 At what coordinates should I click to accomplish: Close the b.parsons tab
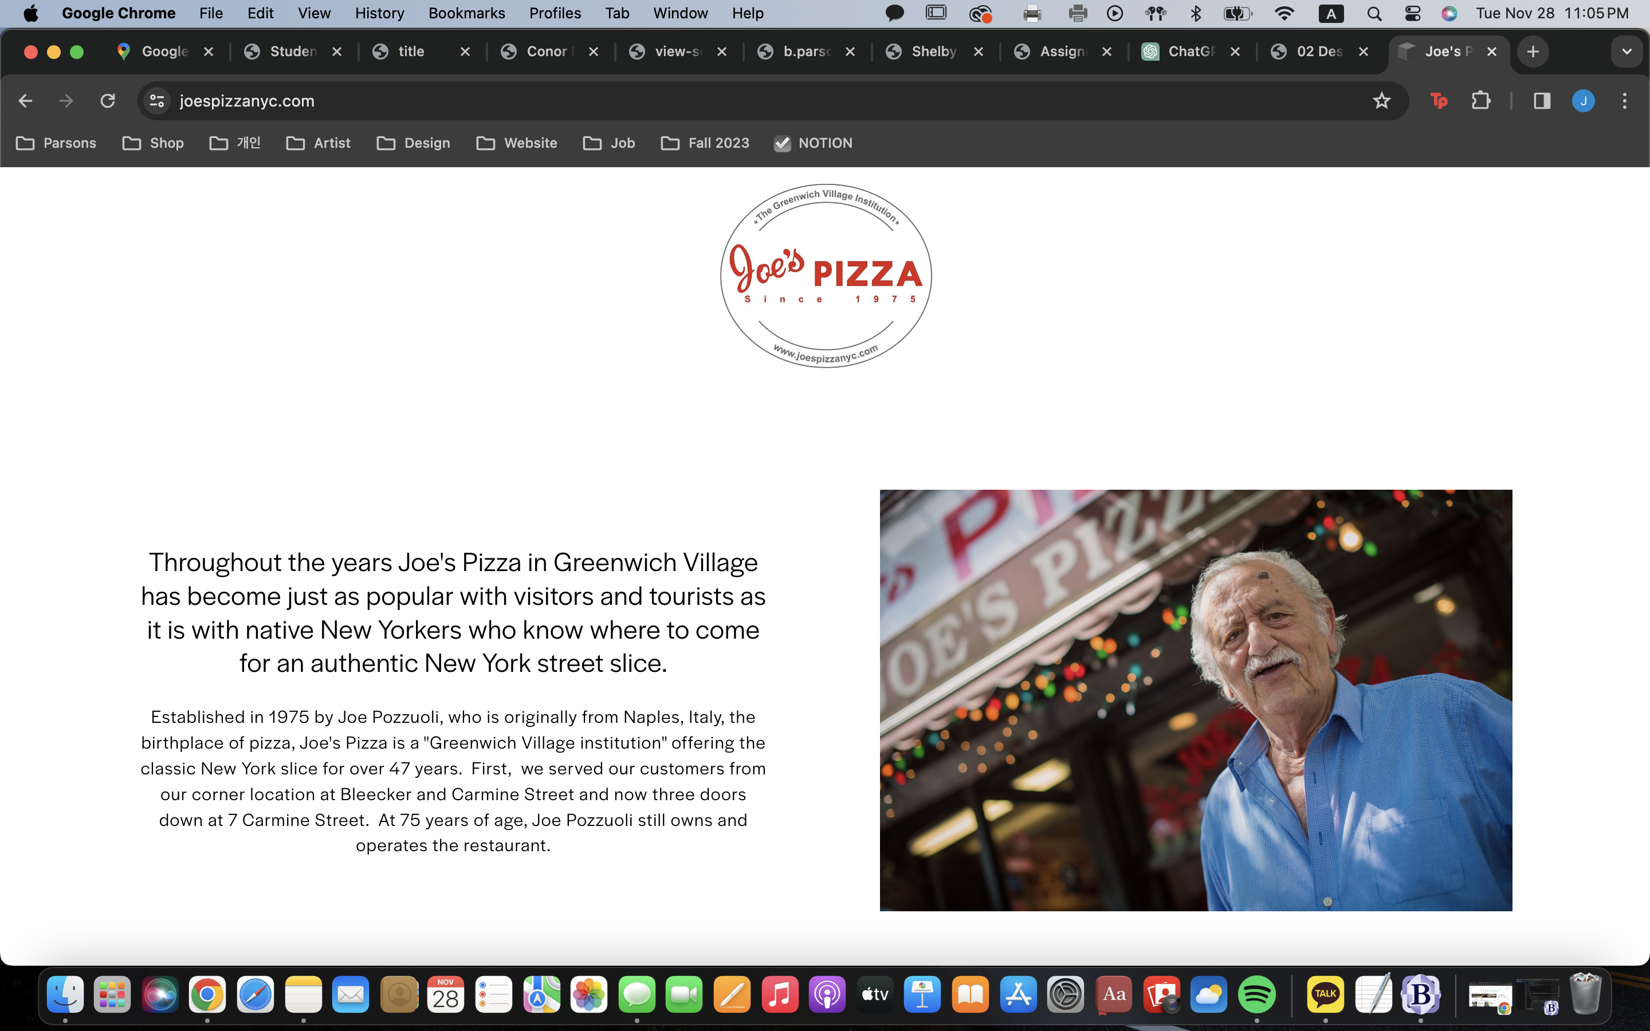850,52
